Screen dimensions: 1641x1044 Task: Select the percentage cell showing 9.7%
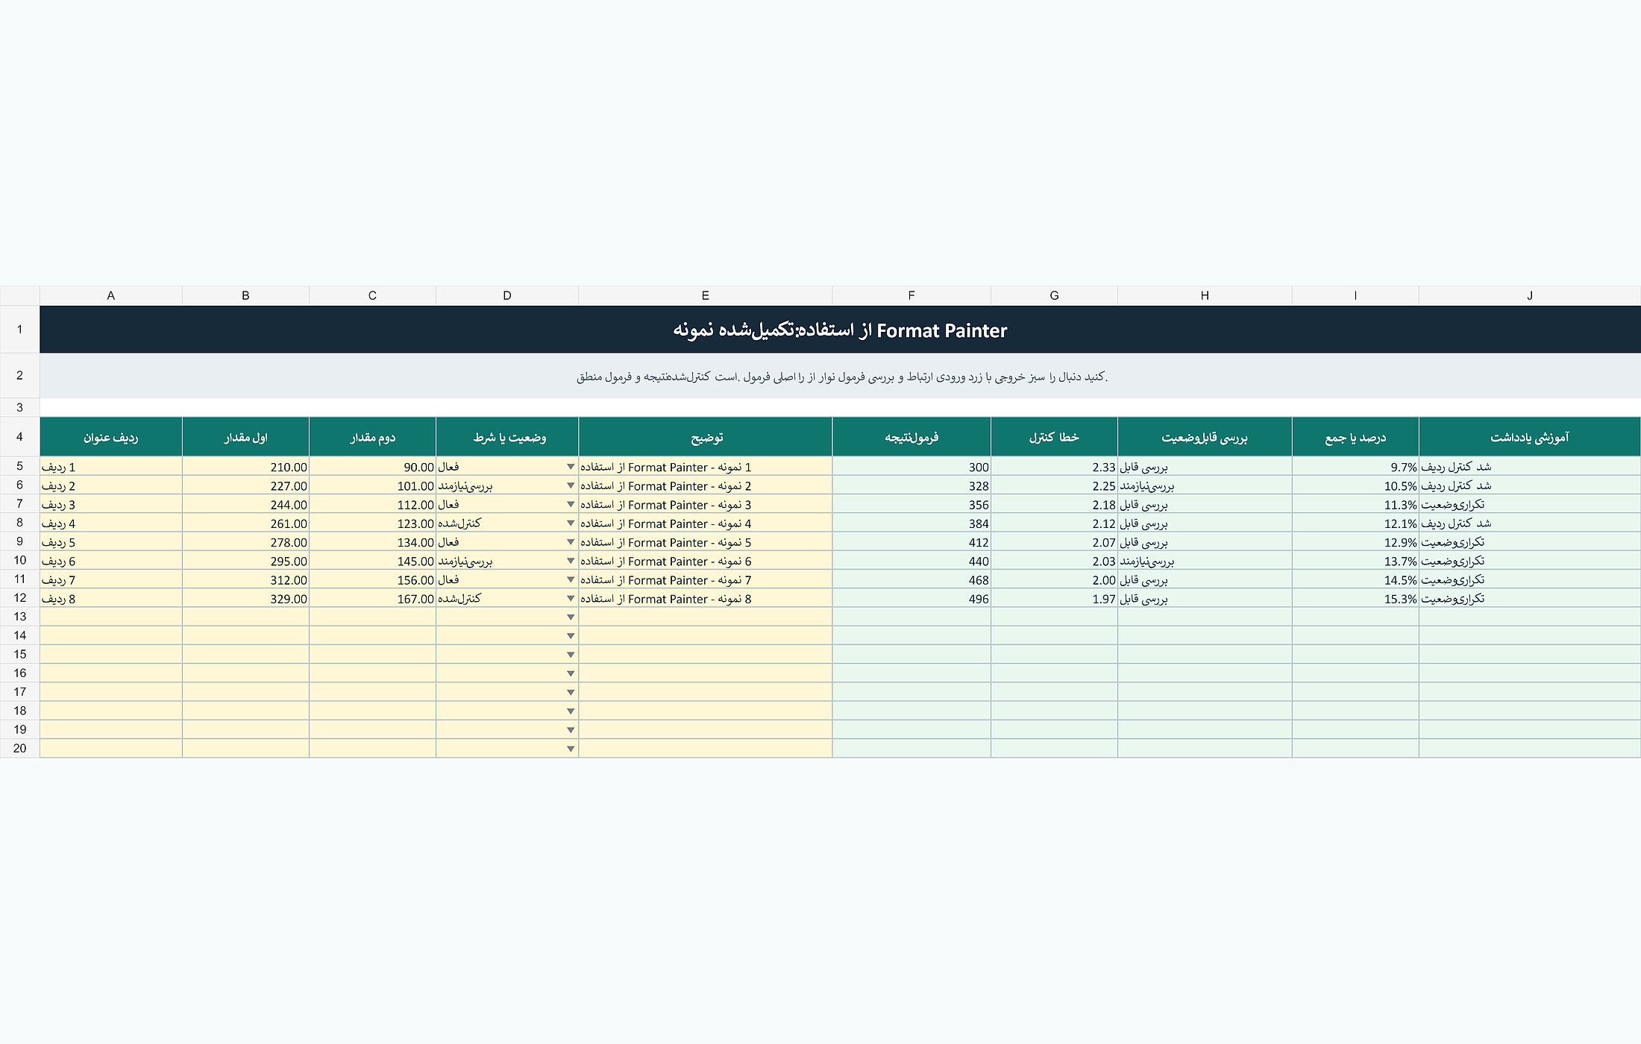coord(1355,467)
